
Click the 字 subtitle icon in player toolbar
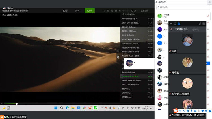(124, 11)
